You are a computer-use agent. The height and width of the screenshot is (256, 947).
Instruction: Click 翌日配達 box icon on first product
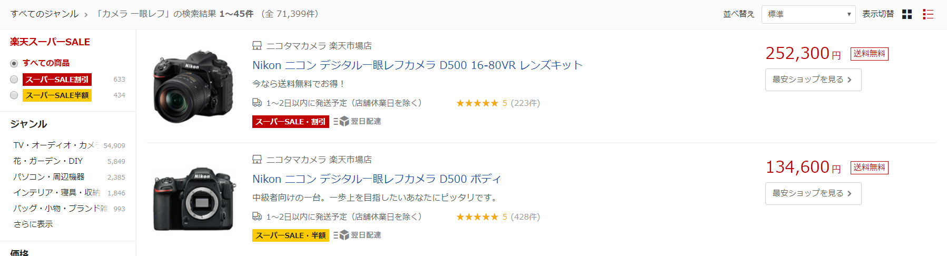341,122
